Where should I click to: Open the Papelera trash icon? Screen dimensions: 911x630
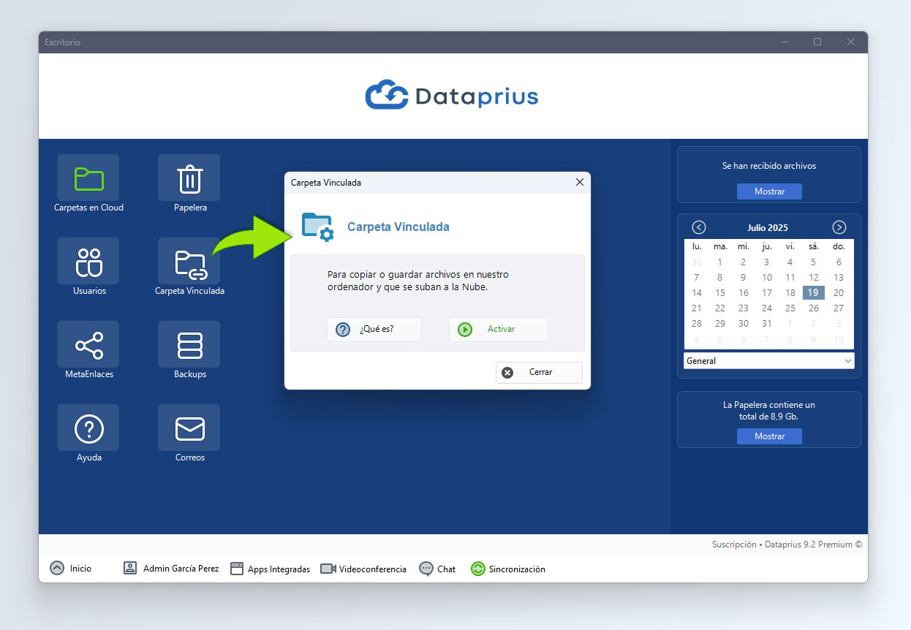point(189,178)
